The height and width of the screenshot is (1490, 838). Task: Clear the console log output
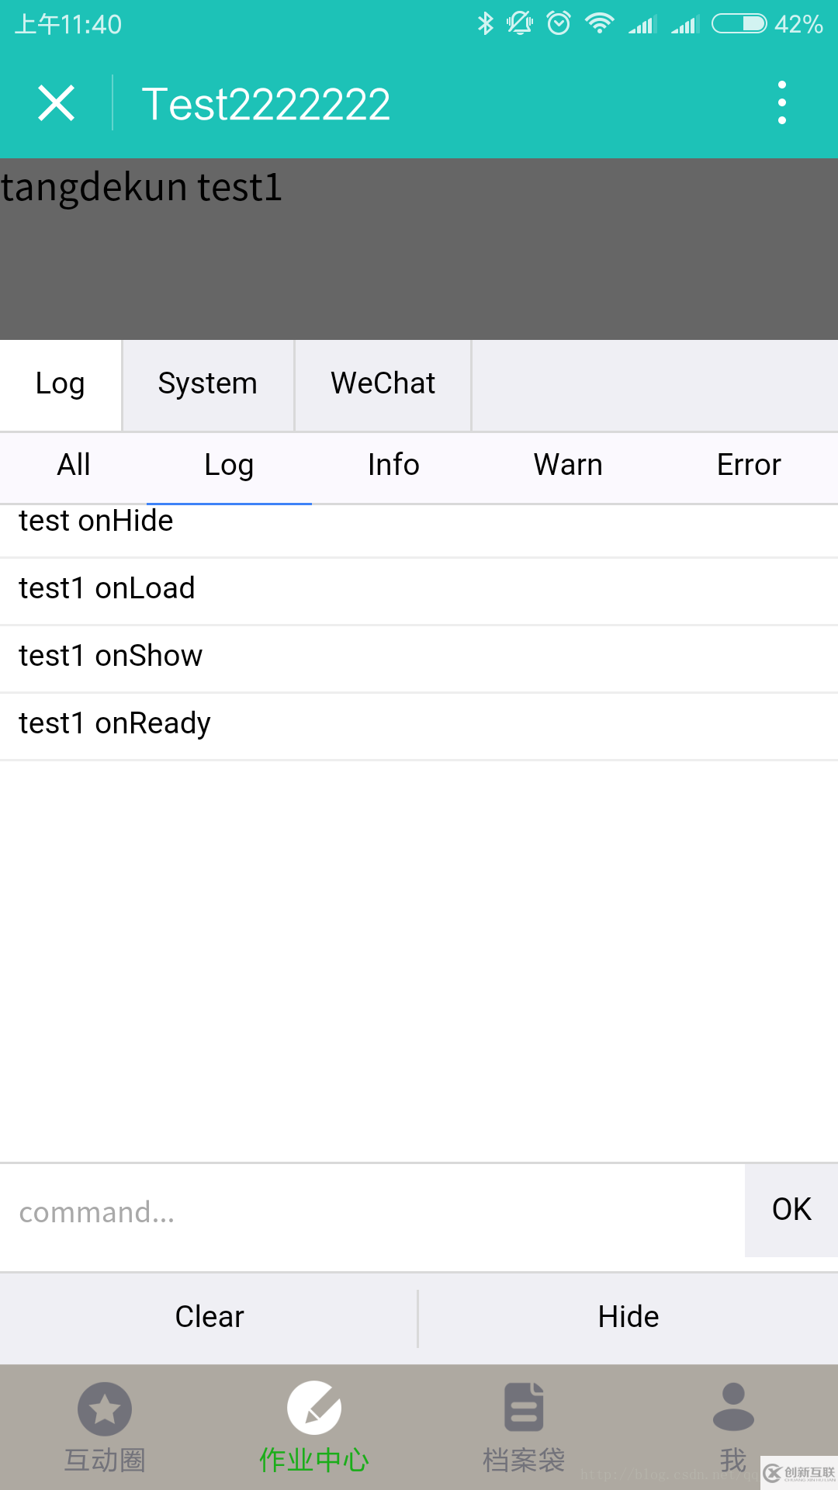point(209,1317)
